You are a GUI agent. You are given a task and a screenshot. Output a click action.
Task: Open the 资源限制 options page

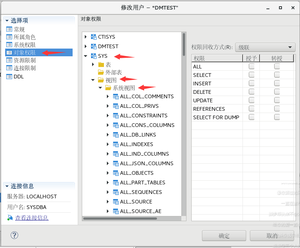click(24, 60)
